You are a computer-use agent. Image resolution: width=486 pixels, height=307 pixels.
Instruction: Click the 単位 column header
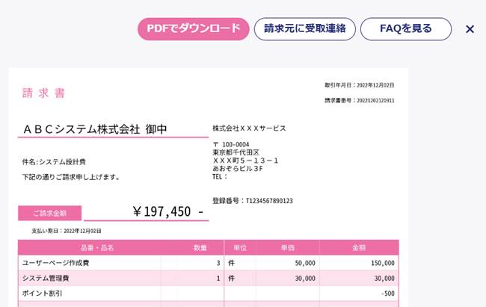coord(240,247)
